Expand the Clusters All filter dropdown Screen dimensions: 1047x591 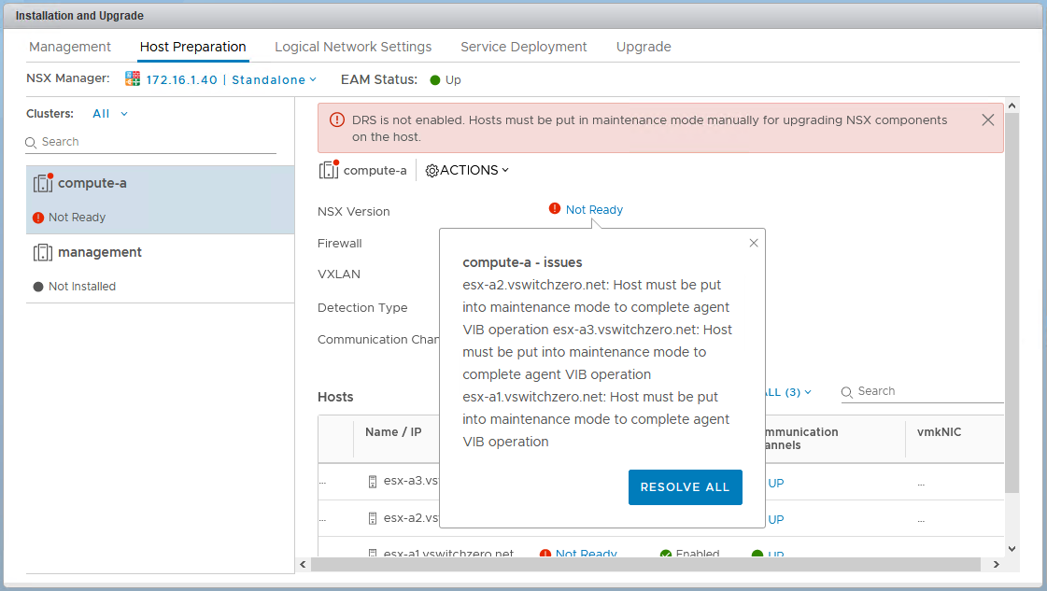click(x=110, y=114)
